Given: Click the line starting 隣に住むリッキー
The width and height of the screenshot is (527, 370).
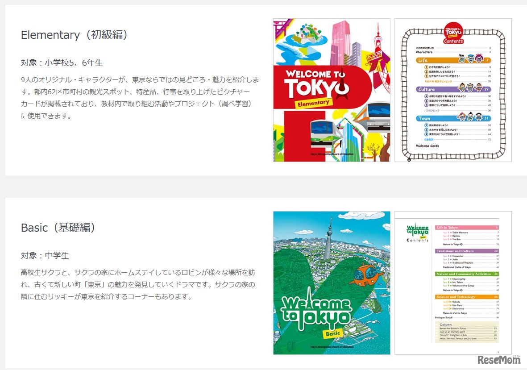Looking at the screenshot, I should pos(106,297).
